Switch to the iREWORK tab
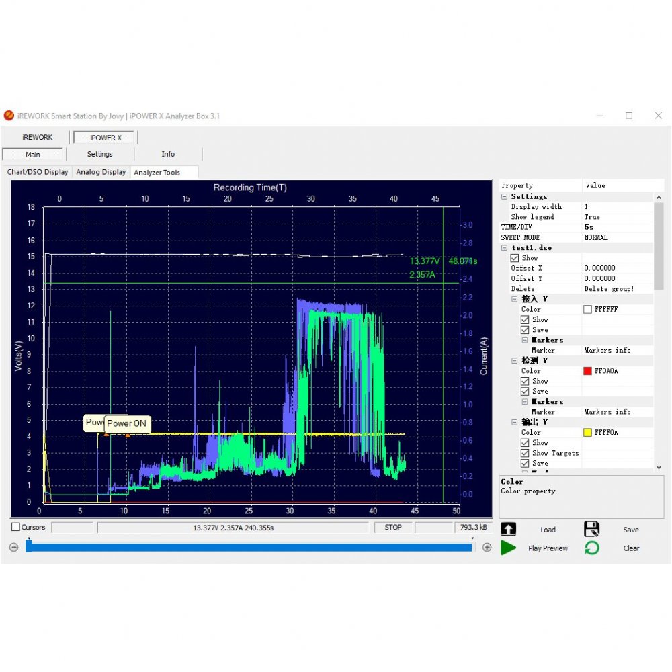The width and height of the screenshot is (672, 672). pyautogui.click(x=37, y=137)
